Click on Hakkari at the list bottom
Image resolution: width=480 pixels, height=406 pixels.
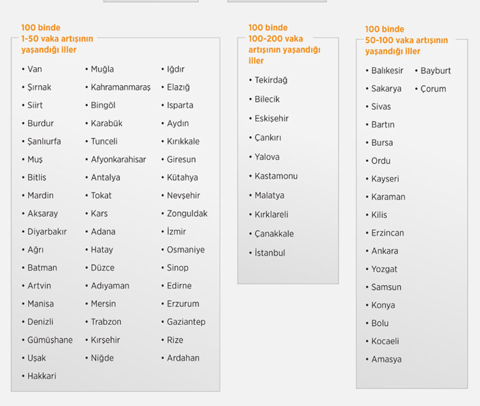[42, 376]
